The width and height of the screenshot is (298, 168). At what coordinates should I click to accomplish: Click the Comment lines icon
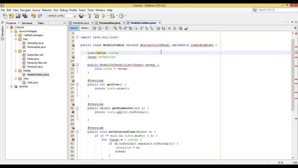coord(181,28)
